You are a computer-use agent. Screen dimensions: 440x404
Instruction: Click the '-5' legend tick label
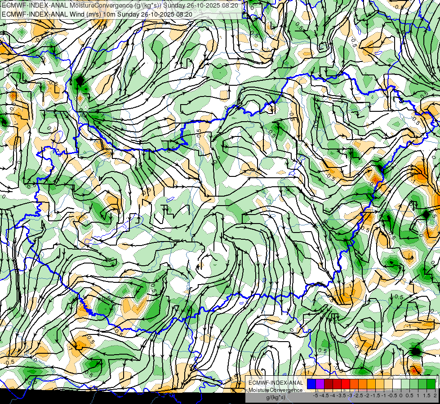316,395
